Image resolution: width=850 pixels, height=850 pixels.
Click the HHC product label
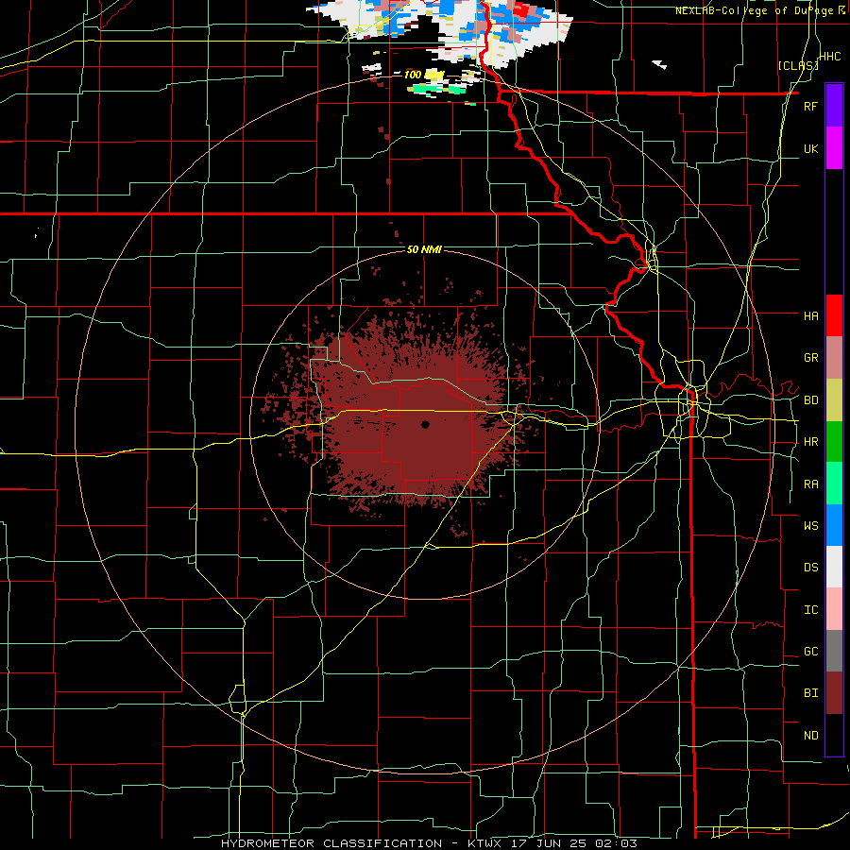coord(830,56)
